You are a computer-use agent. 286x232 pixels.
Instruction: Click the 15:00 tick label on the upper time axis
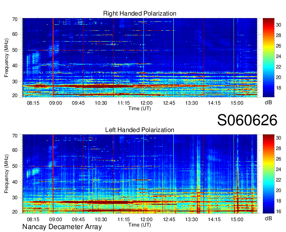237,103
